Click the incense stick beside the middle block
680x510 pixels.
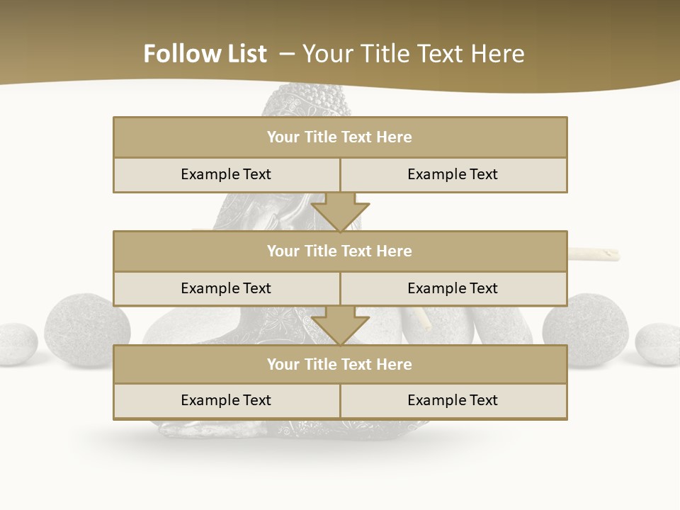594,254
